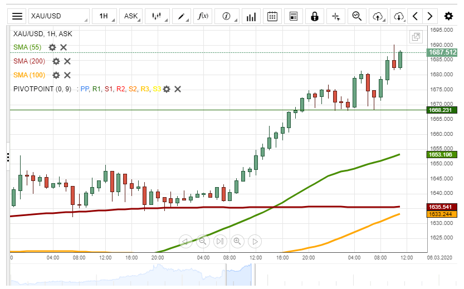Open the f(x) indicators menu

coord(203,16)
